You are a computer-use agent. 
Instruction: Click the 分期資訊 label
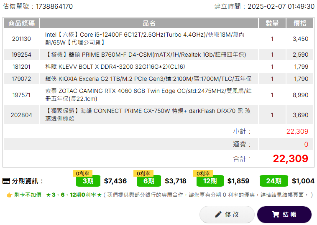coord(28,181)
